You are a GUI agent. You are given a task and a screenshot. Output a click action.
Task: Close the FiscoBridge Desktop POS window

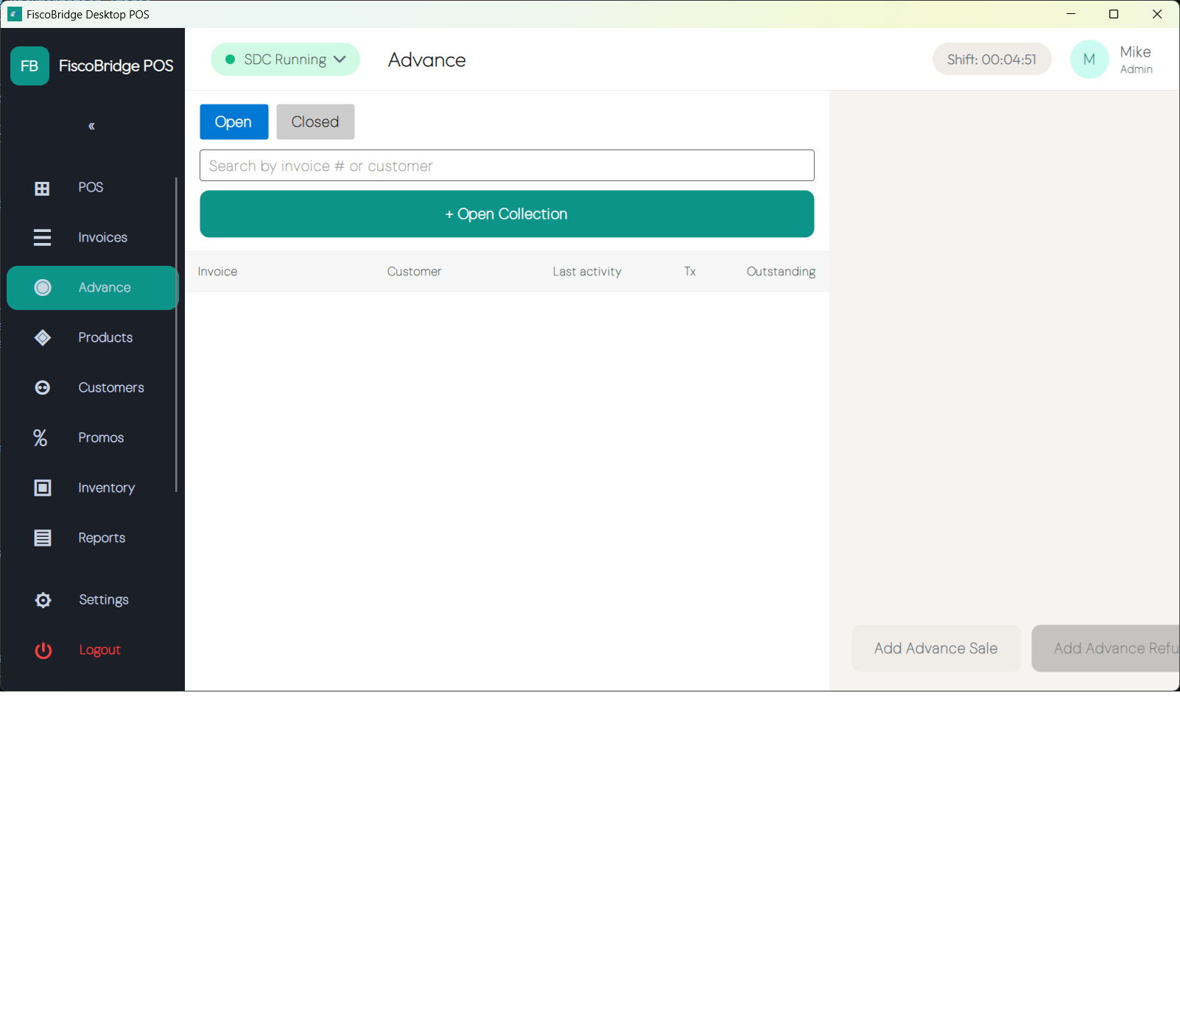(1157, 14)
